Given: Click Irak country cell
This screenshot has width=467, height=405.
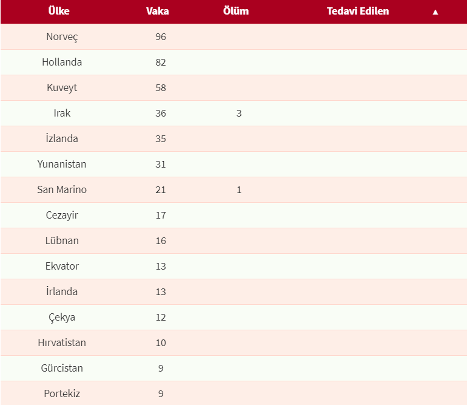Looking at the screenshot, I should click(x=62, y=114).
